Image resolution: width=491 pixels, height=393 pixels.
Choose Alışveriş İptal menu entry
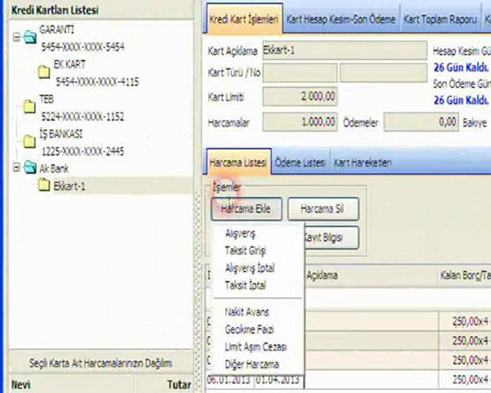[x=249, y=268]
